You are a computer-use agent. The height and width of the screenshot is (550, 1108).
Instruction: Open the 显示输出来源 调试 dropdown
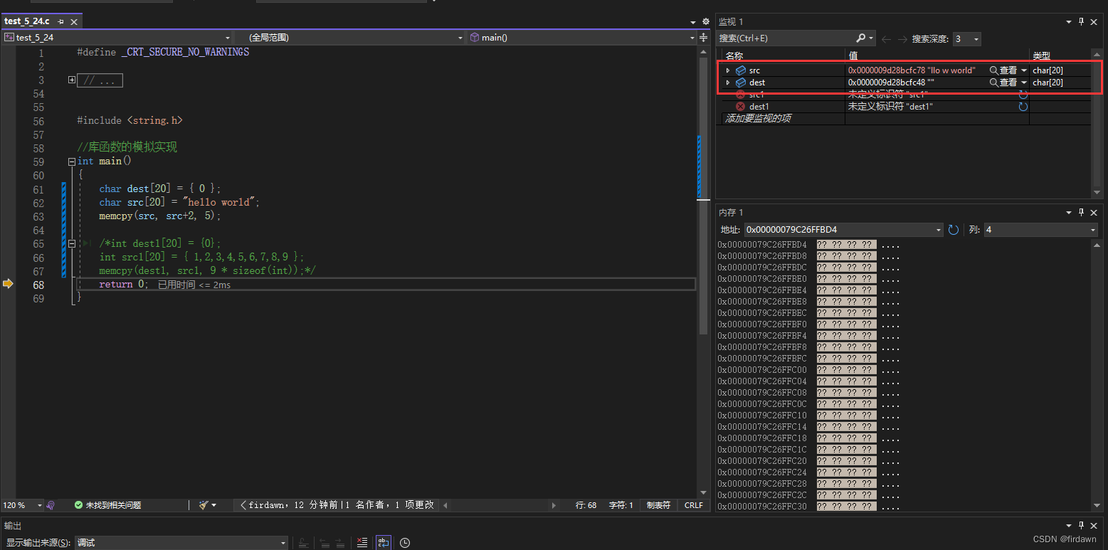coord(282,543)
